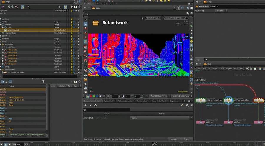
Task: Click the utilAnim USD Render ROP node
Action: (x=201, y=122)
